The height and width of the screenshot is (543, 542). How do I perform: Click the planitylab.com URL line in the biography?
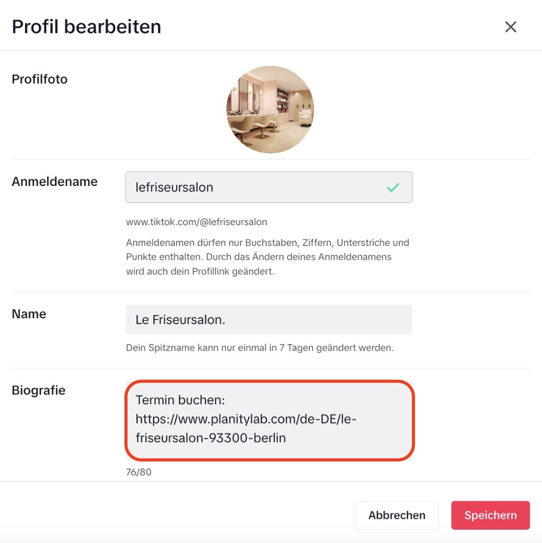pos(246,419)
